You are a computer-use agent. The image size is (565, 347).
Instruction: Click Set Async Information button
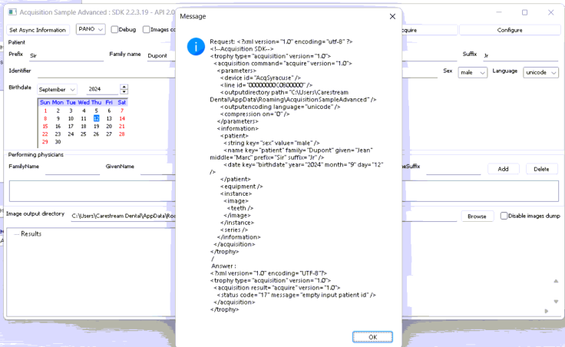(x=38, y=30)
